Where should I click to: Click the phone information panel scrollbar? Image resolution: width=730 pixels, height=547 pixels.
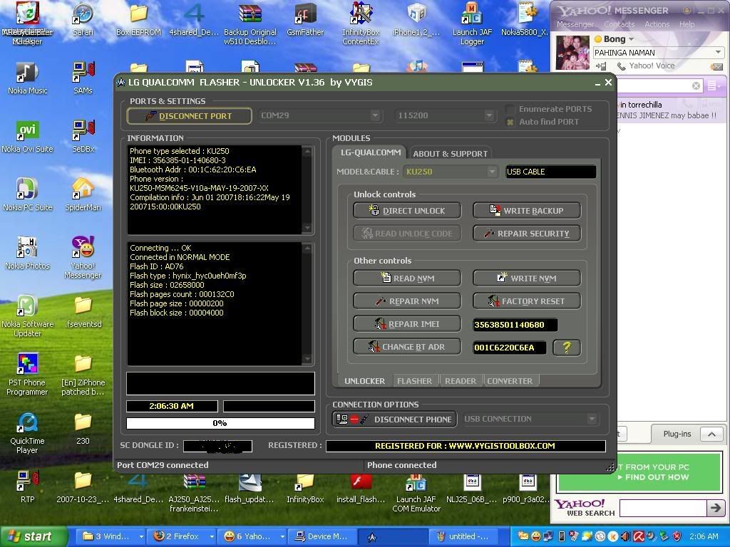coord(307,189)
